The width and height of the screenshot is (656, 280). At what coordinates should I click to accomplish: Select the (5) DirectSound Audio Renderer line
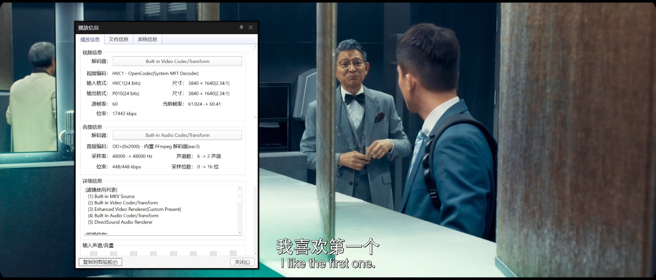[120, 222]
